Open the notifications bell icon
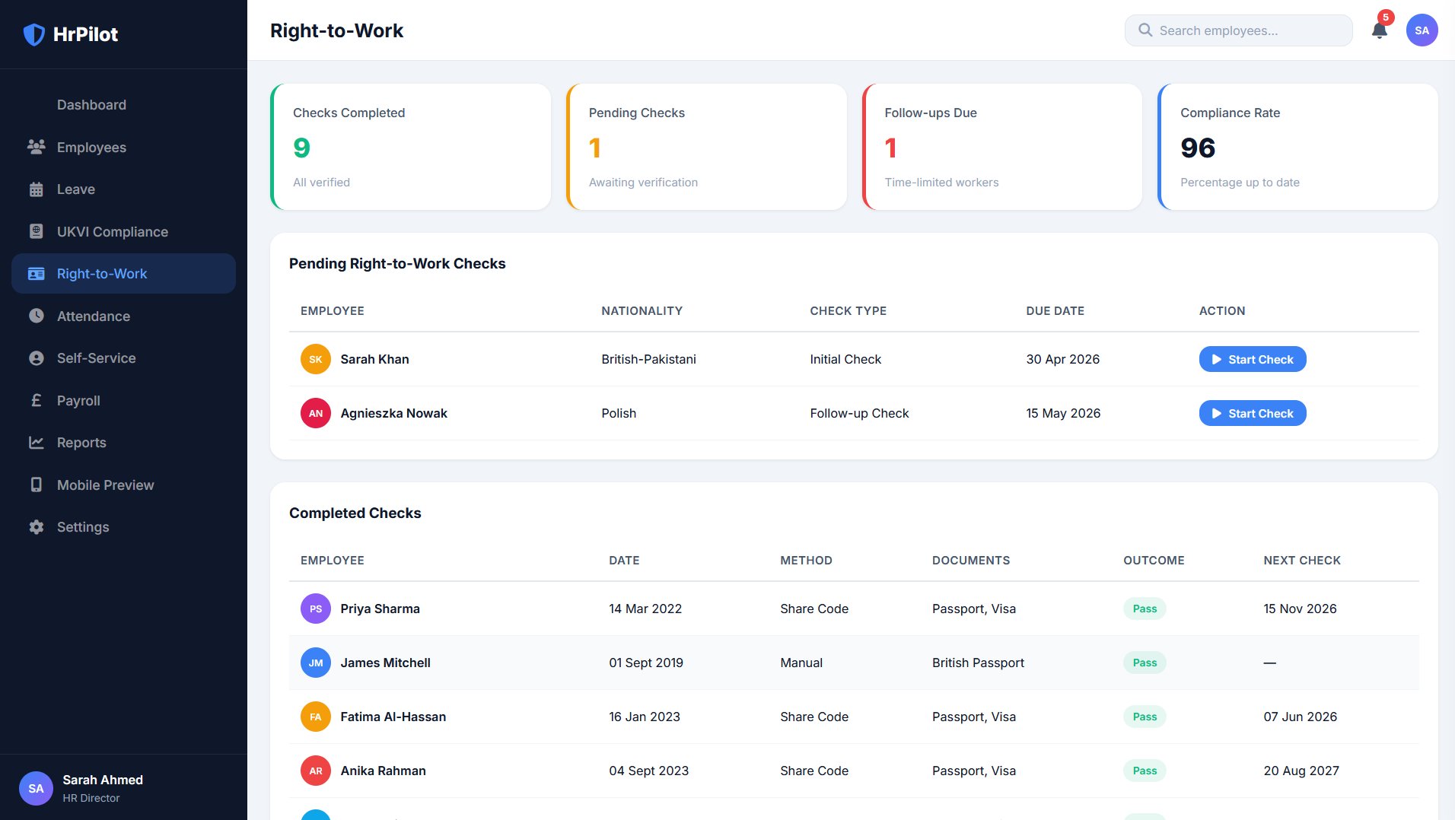The height and width of the screenshot is (820, 1455). click(x=1379, y=30)
